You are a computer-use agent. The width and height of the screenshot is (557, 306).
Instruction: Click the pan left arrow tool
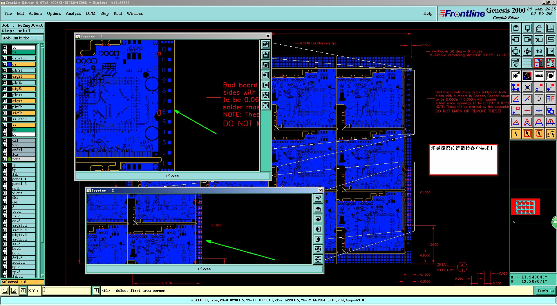(516, 40)
